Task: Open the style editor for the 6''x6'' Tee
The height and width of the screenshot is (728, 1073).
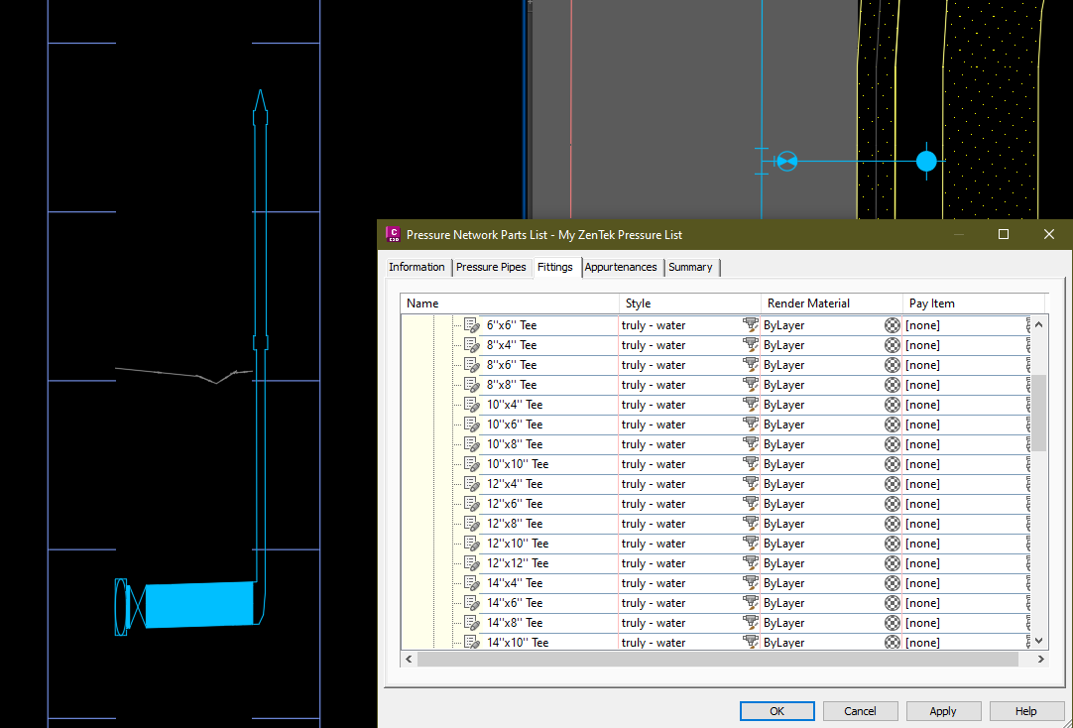Action: pos(751,324)
